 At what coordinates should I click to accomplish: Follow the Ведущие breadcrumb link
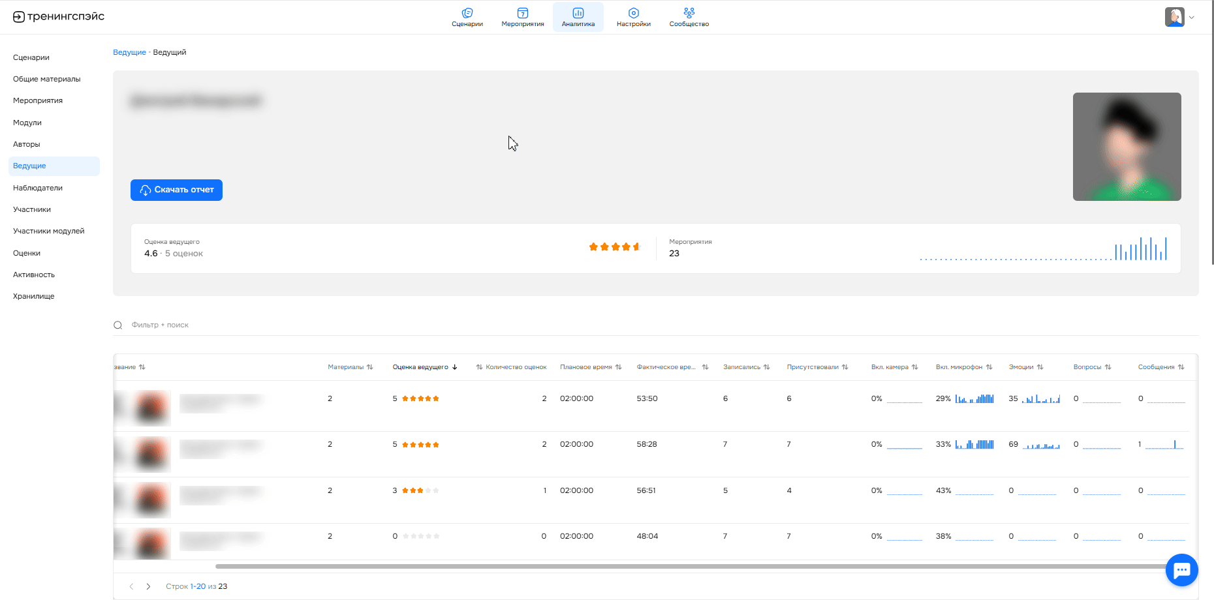129,52
